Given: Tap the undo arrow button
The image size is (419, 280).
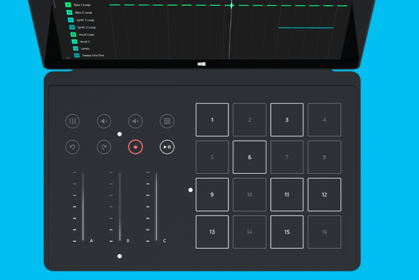Looking at the screenshot, I should click(x=72, y=147).
